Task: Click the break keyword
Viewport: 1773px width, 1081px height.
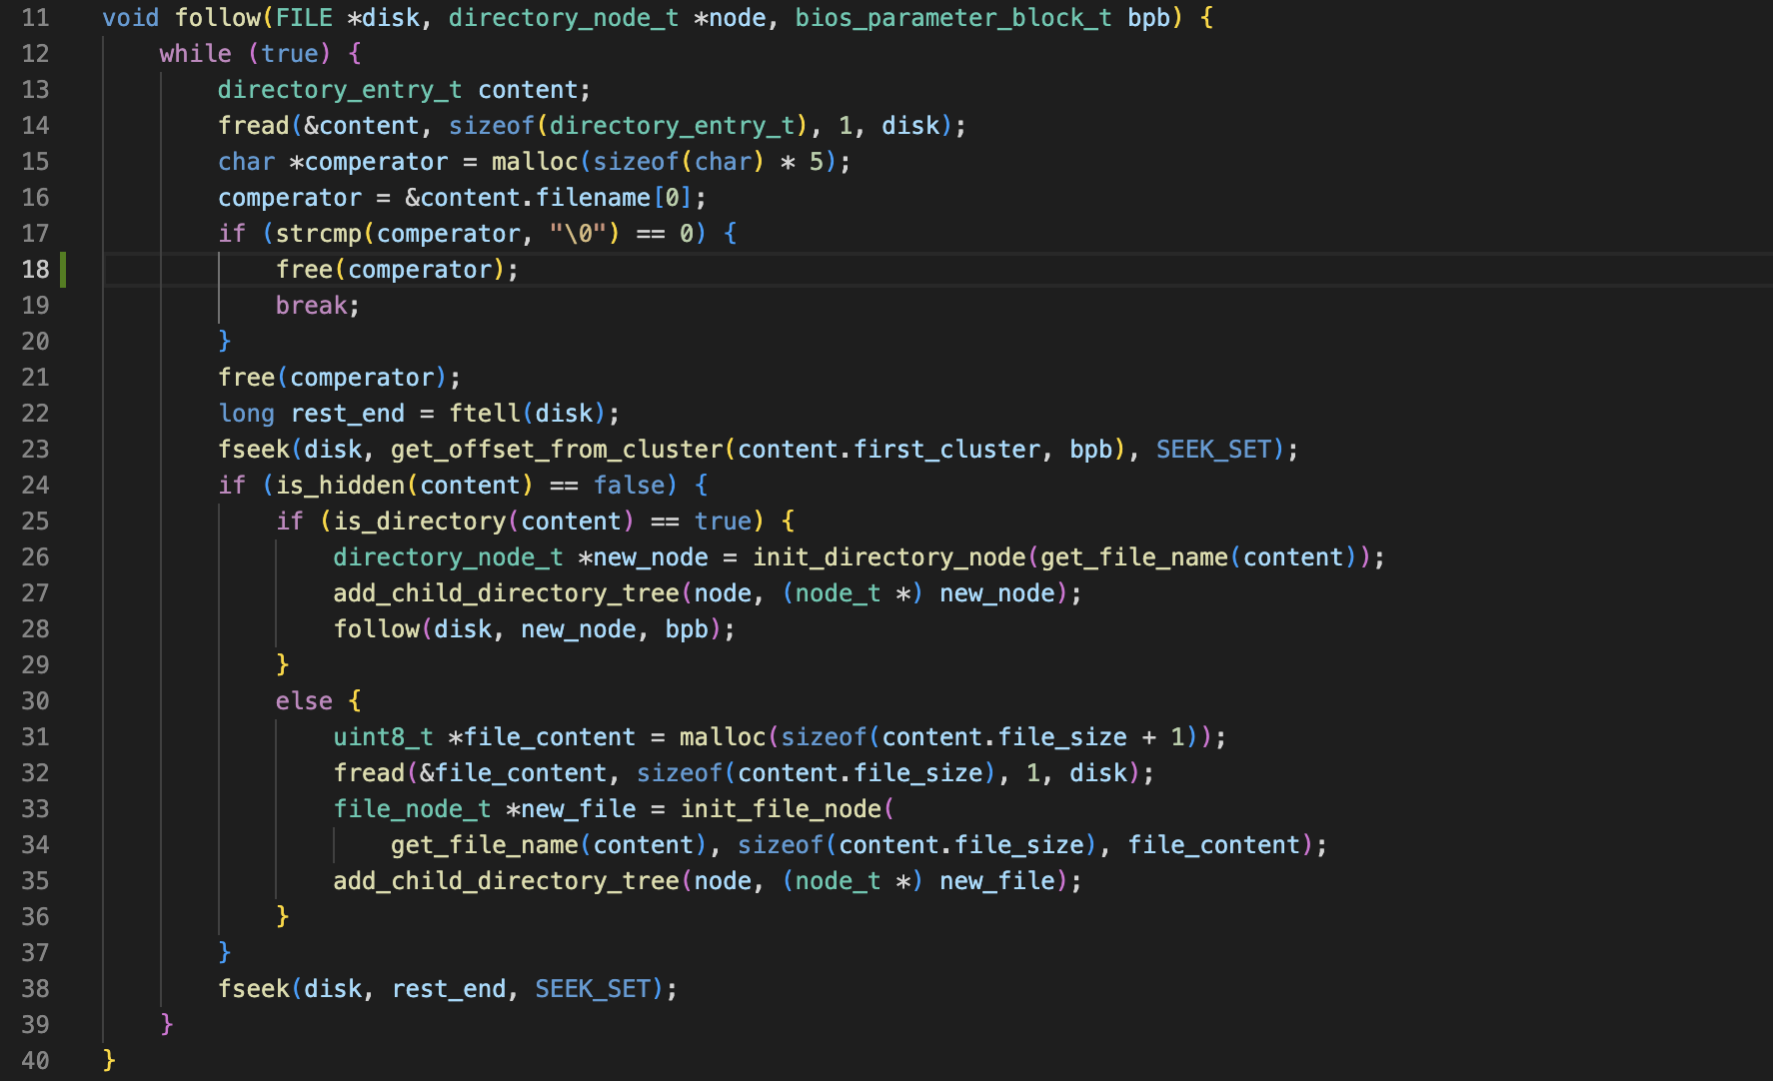Action: [311, 306]
